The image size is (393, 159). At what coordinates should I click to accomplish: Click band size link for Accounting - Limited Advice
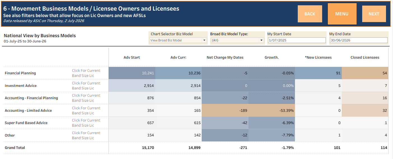point(86,110)
